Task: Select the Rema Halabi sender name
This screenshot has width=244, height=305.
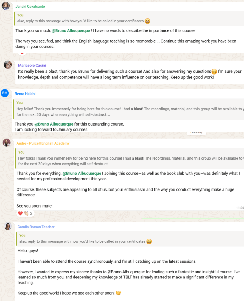Action: [x=25, y=94]
